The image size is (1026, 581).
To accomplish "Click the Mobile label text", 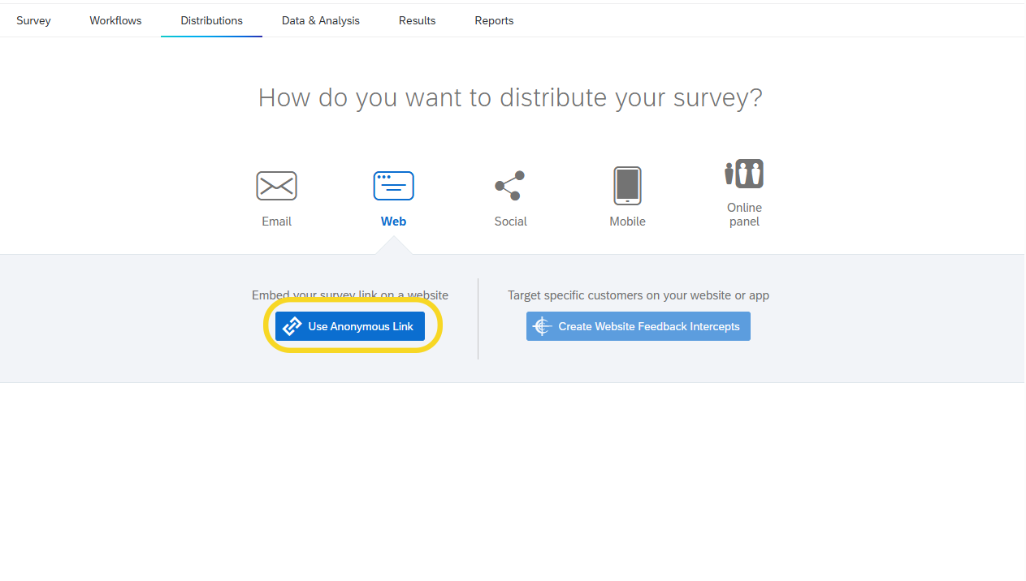I will click(627, 222).
